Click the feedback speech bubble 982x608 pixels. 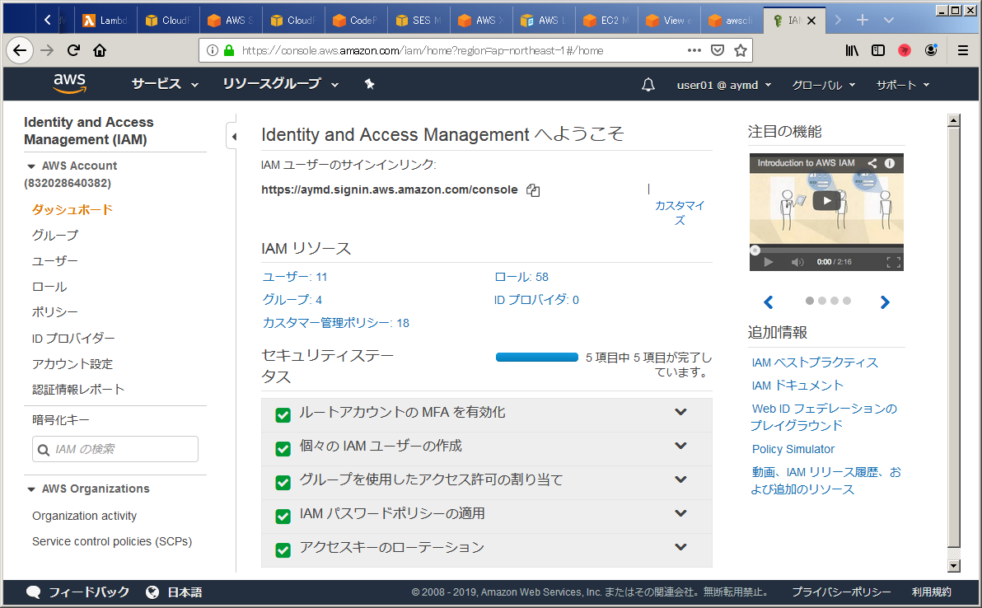(x=33, y=592)
